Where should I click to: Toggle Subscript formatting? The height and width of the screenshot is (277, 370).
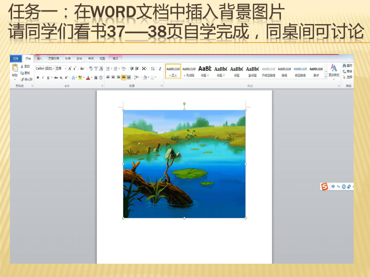pos(61,77)
